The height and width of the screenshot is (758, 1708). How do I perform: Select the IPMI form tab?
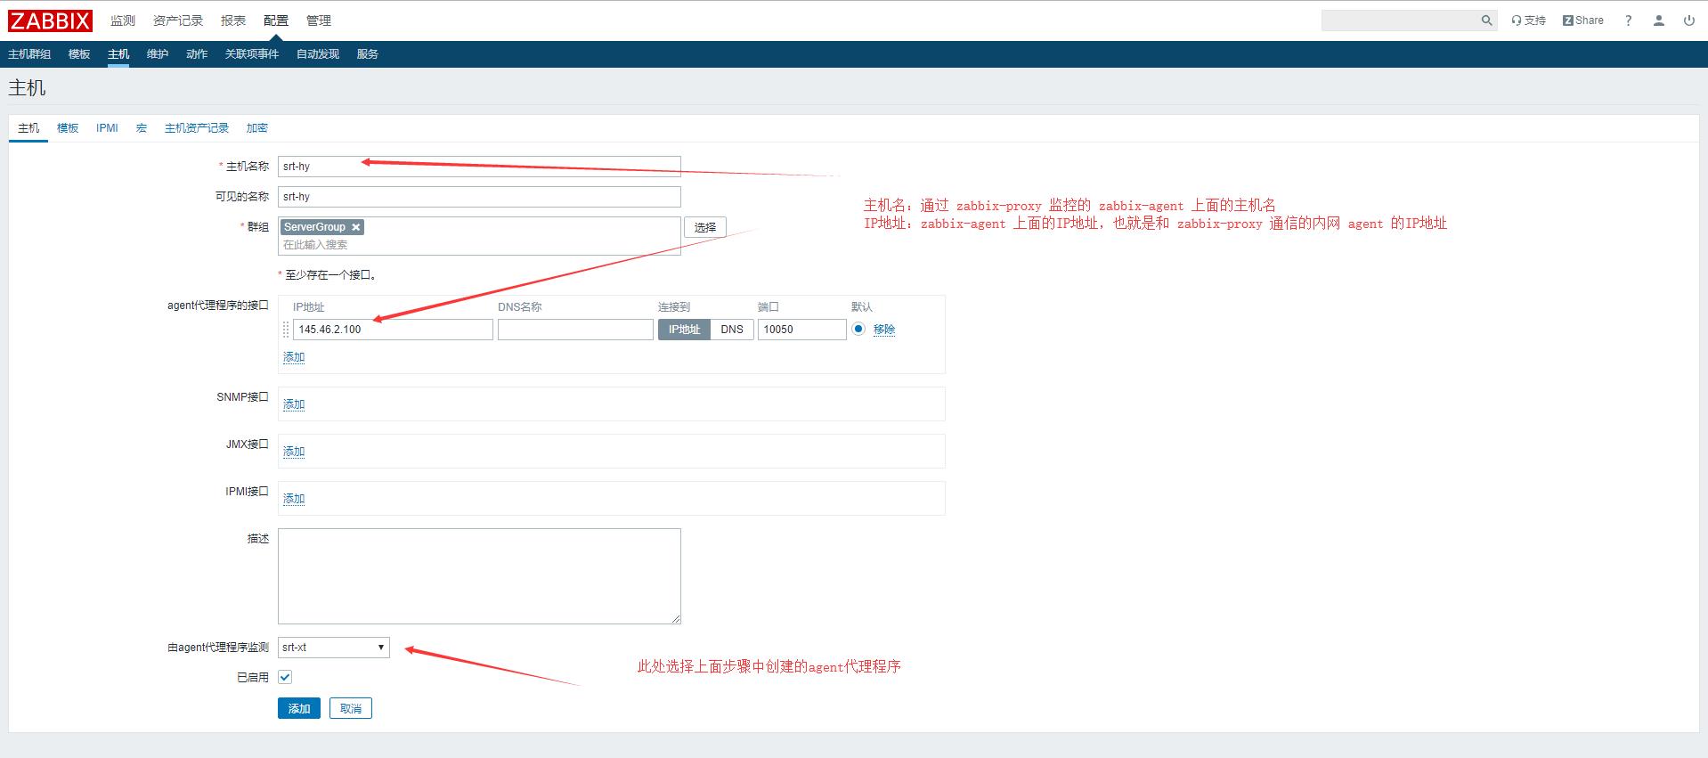(x=107, y=128)
